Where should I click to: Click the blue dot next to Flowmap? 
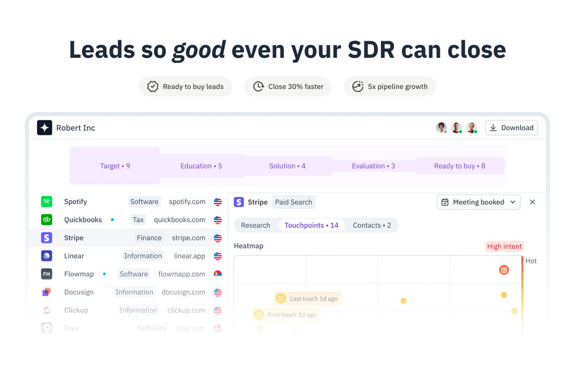(105, 274)
